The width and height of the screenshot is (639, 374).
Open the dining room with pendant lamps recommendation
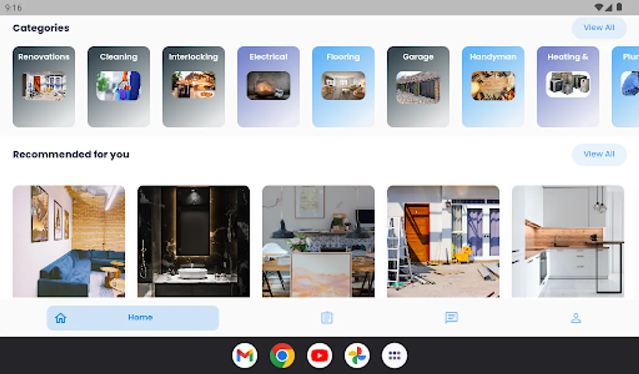(x=318, y=241)
